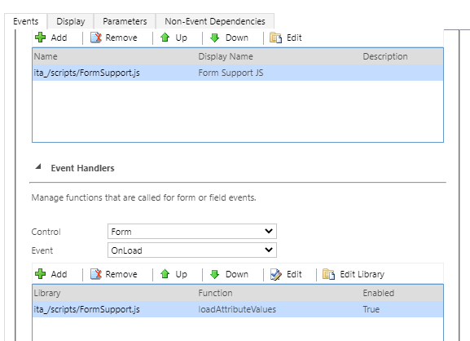Move the library up with the Up arrow
Viewport: 470px width, 341px height.
point(174,38)
